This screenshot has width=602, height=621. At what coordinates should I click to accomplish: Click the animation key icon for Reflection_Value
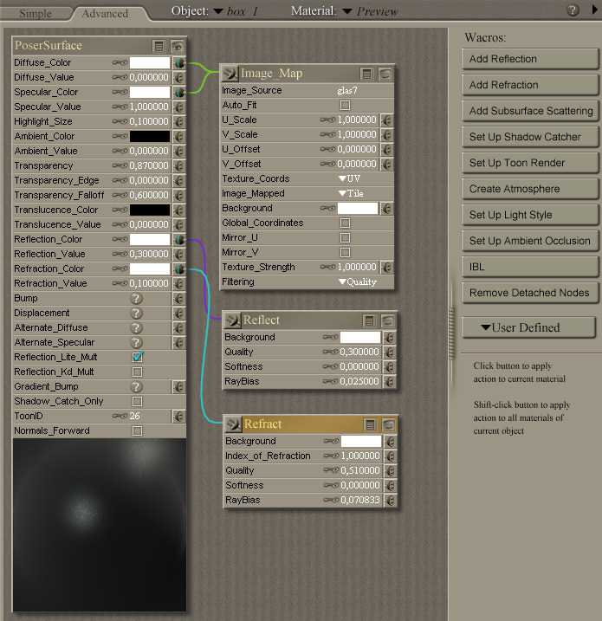(x=120, y=254)
